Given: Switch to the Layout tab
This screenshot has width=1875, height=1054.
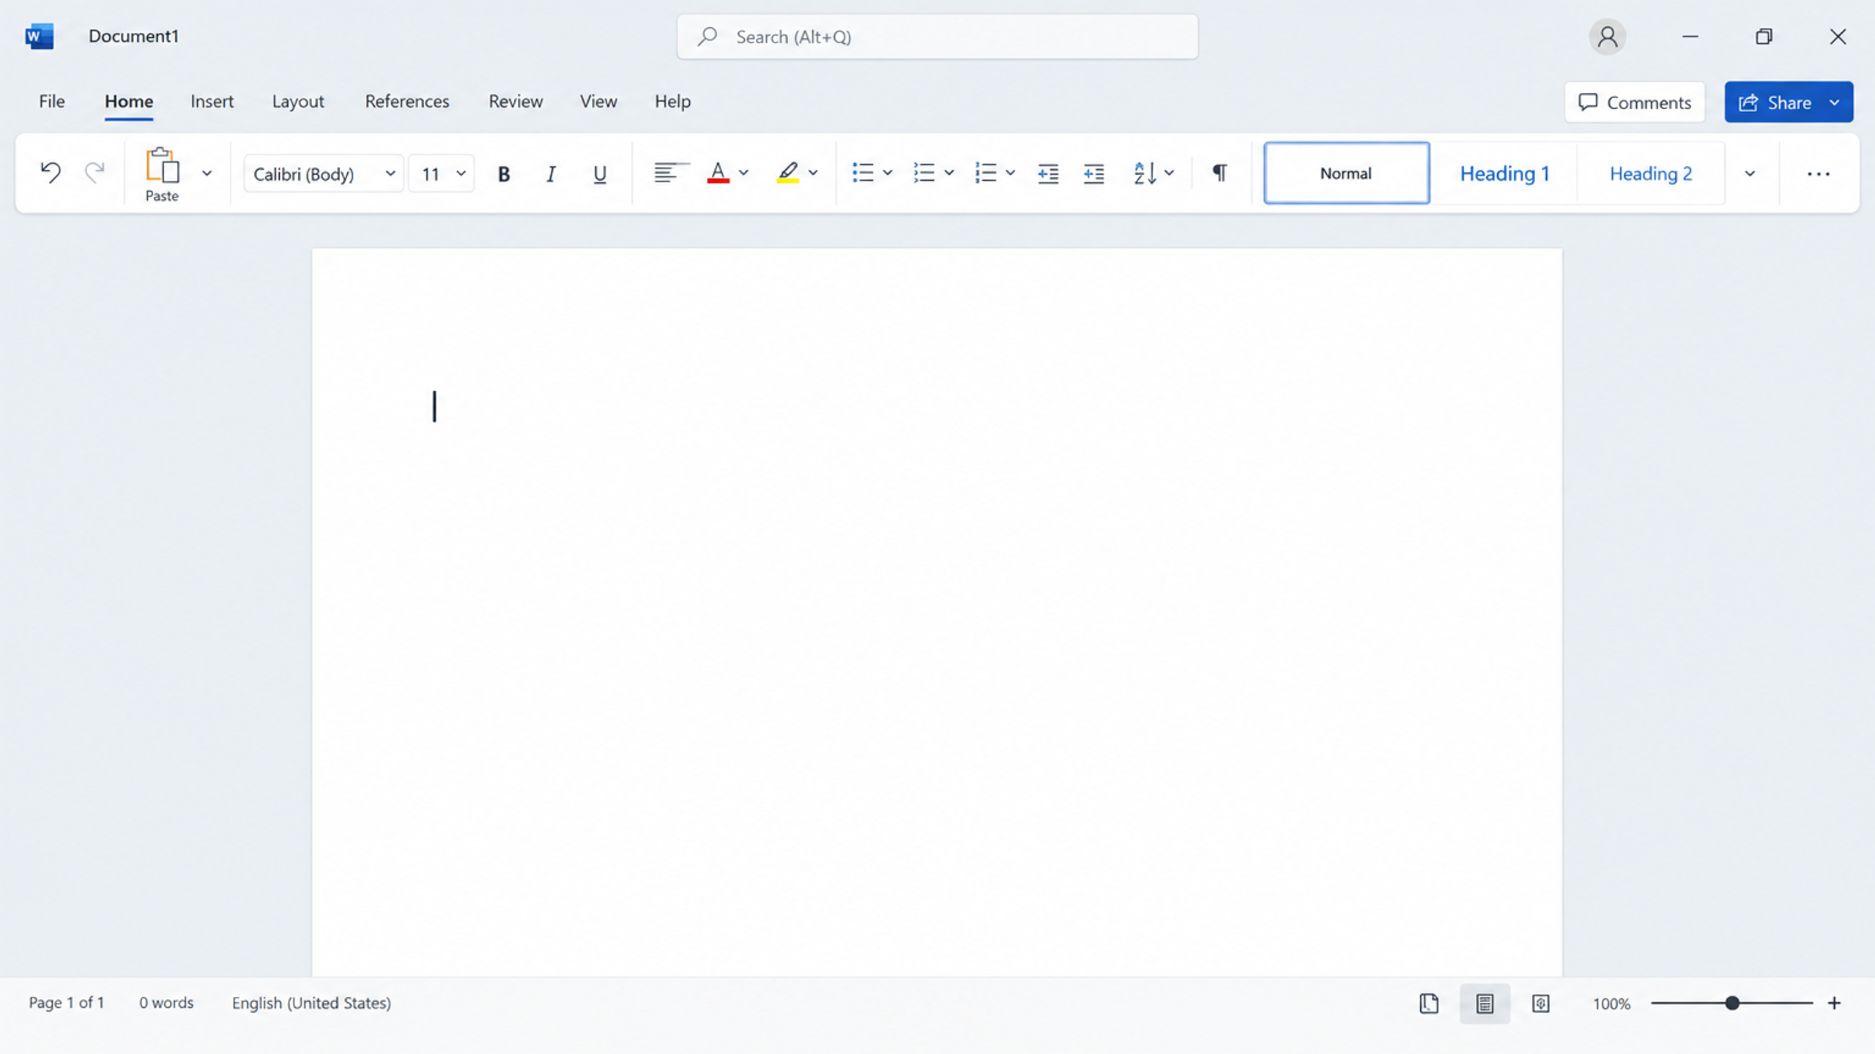Looking at the screenshot, I should click(297, 101).
